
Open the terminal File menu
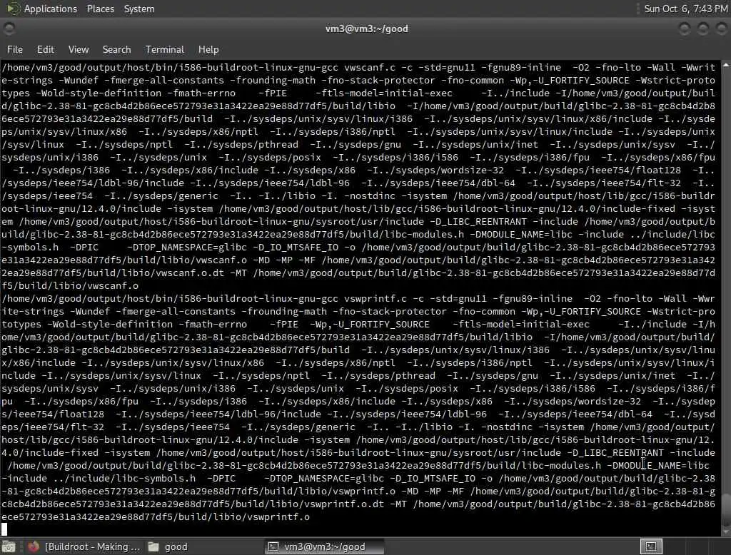click(15, 49)
